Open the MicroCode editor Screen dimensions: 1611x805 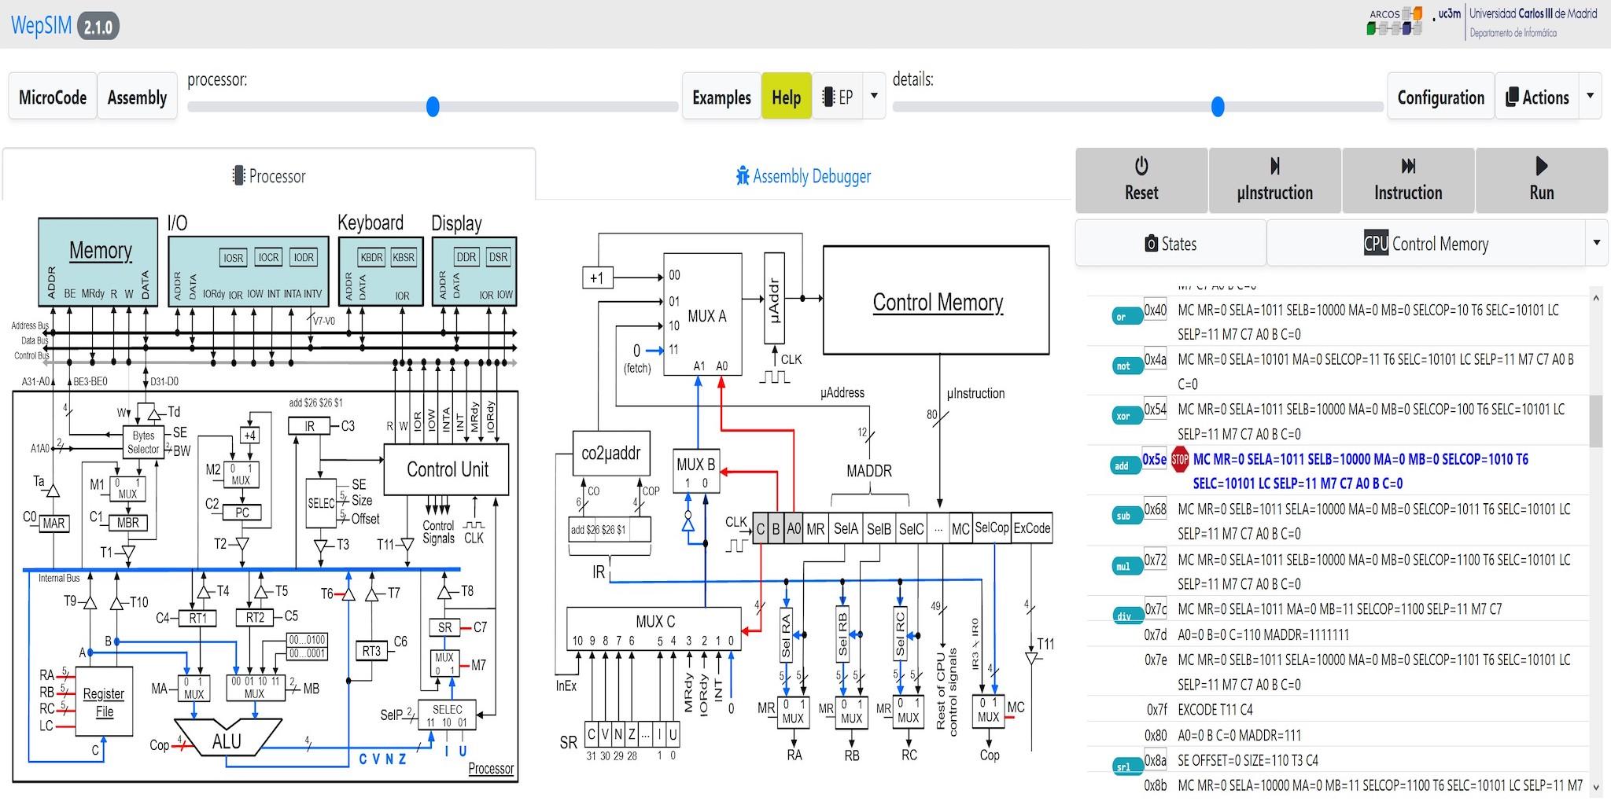(x=53, y=97)
